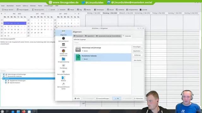Click the calendar filter input field
Screen dimensions: 202x113
[x=108, y=43]
